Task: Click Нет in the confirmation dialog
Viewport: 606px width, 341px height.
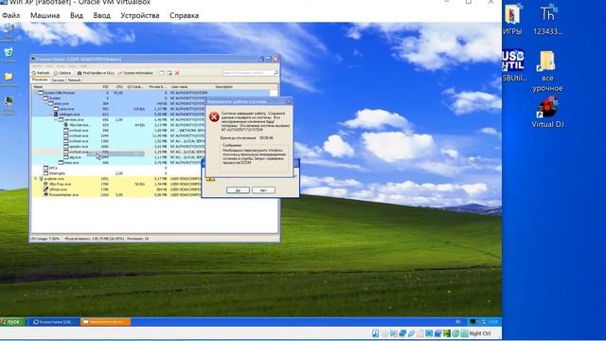Action: pos(263,190)
